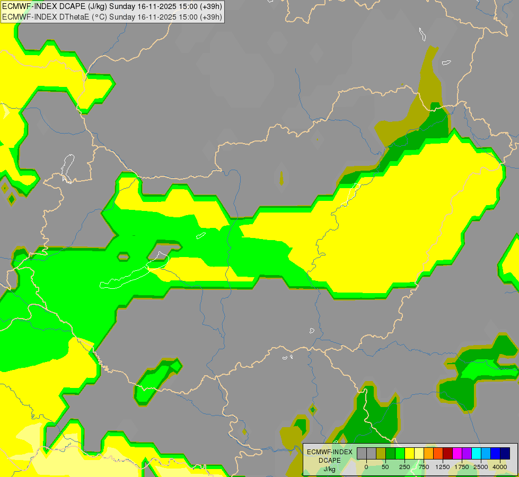Click the DThetaE title line in the header
This screenshot has width=519, height=477.
tap(112, 17)
